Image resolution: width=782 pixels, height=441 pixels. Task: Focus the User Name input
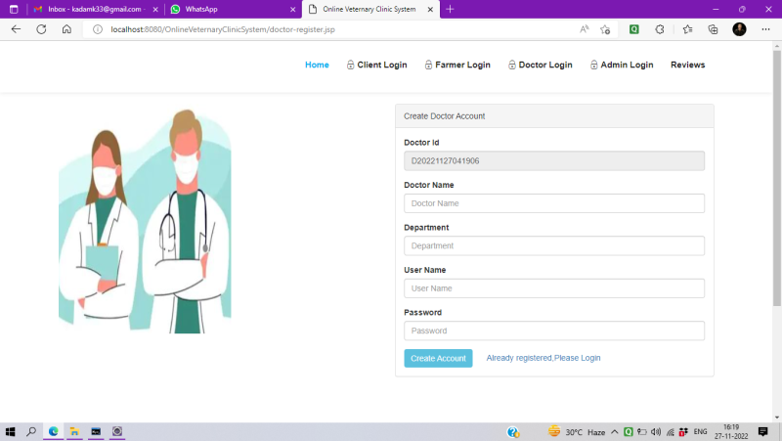pyautogui.click(x=554, y=287)
